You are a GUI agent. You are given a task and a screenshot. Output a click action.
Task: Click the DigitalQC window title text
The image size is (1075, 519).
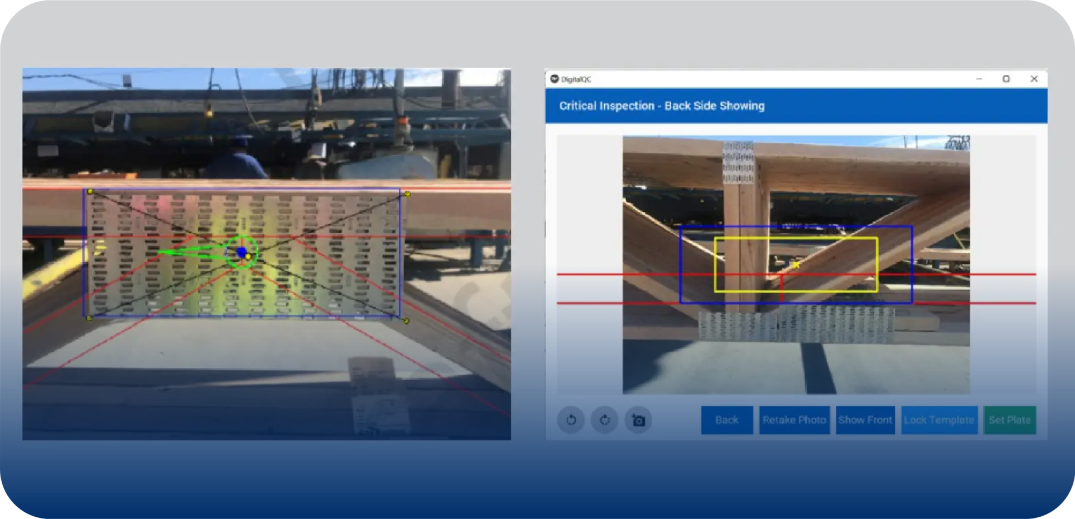(576, 79)
